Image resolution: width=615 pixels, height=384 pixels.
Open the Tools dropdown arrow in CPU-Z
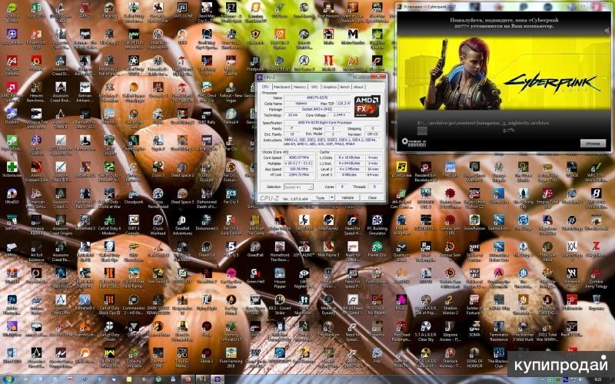point(331,197)
